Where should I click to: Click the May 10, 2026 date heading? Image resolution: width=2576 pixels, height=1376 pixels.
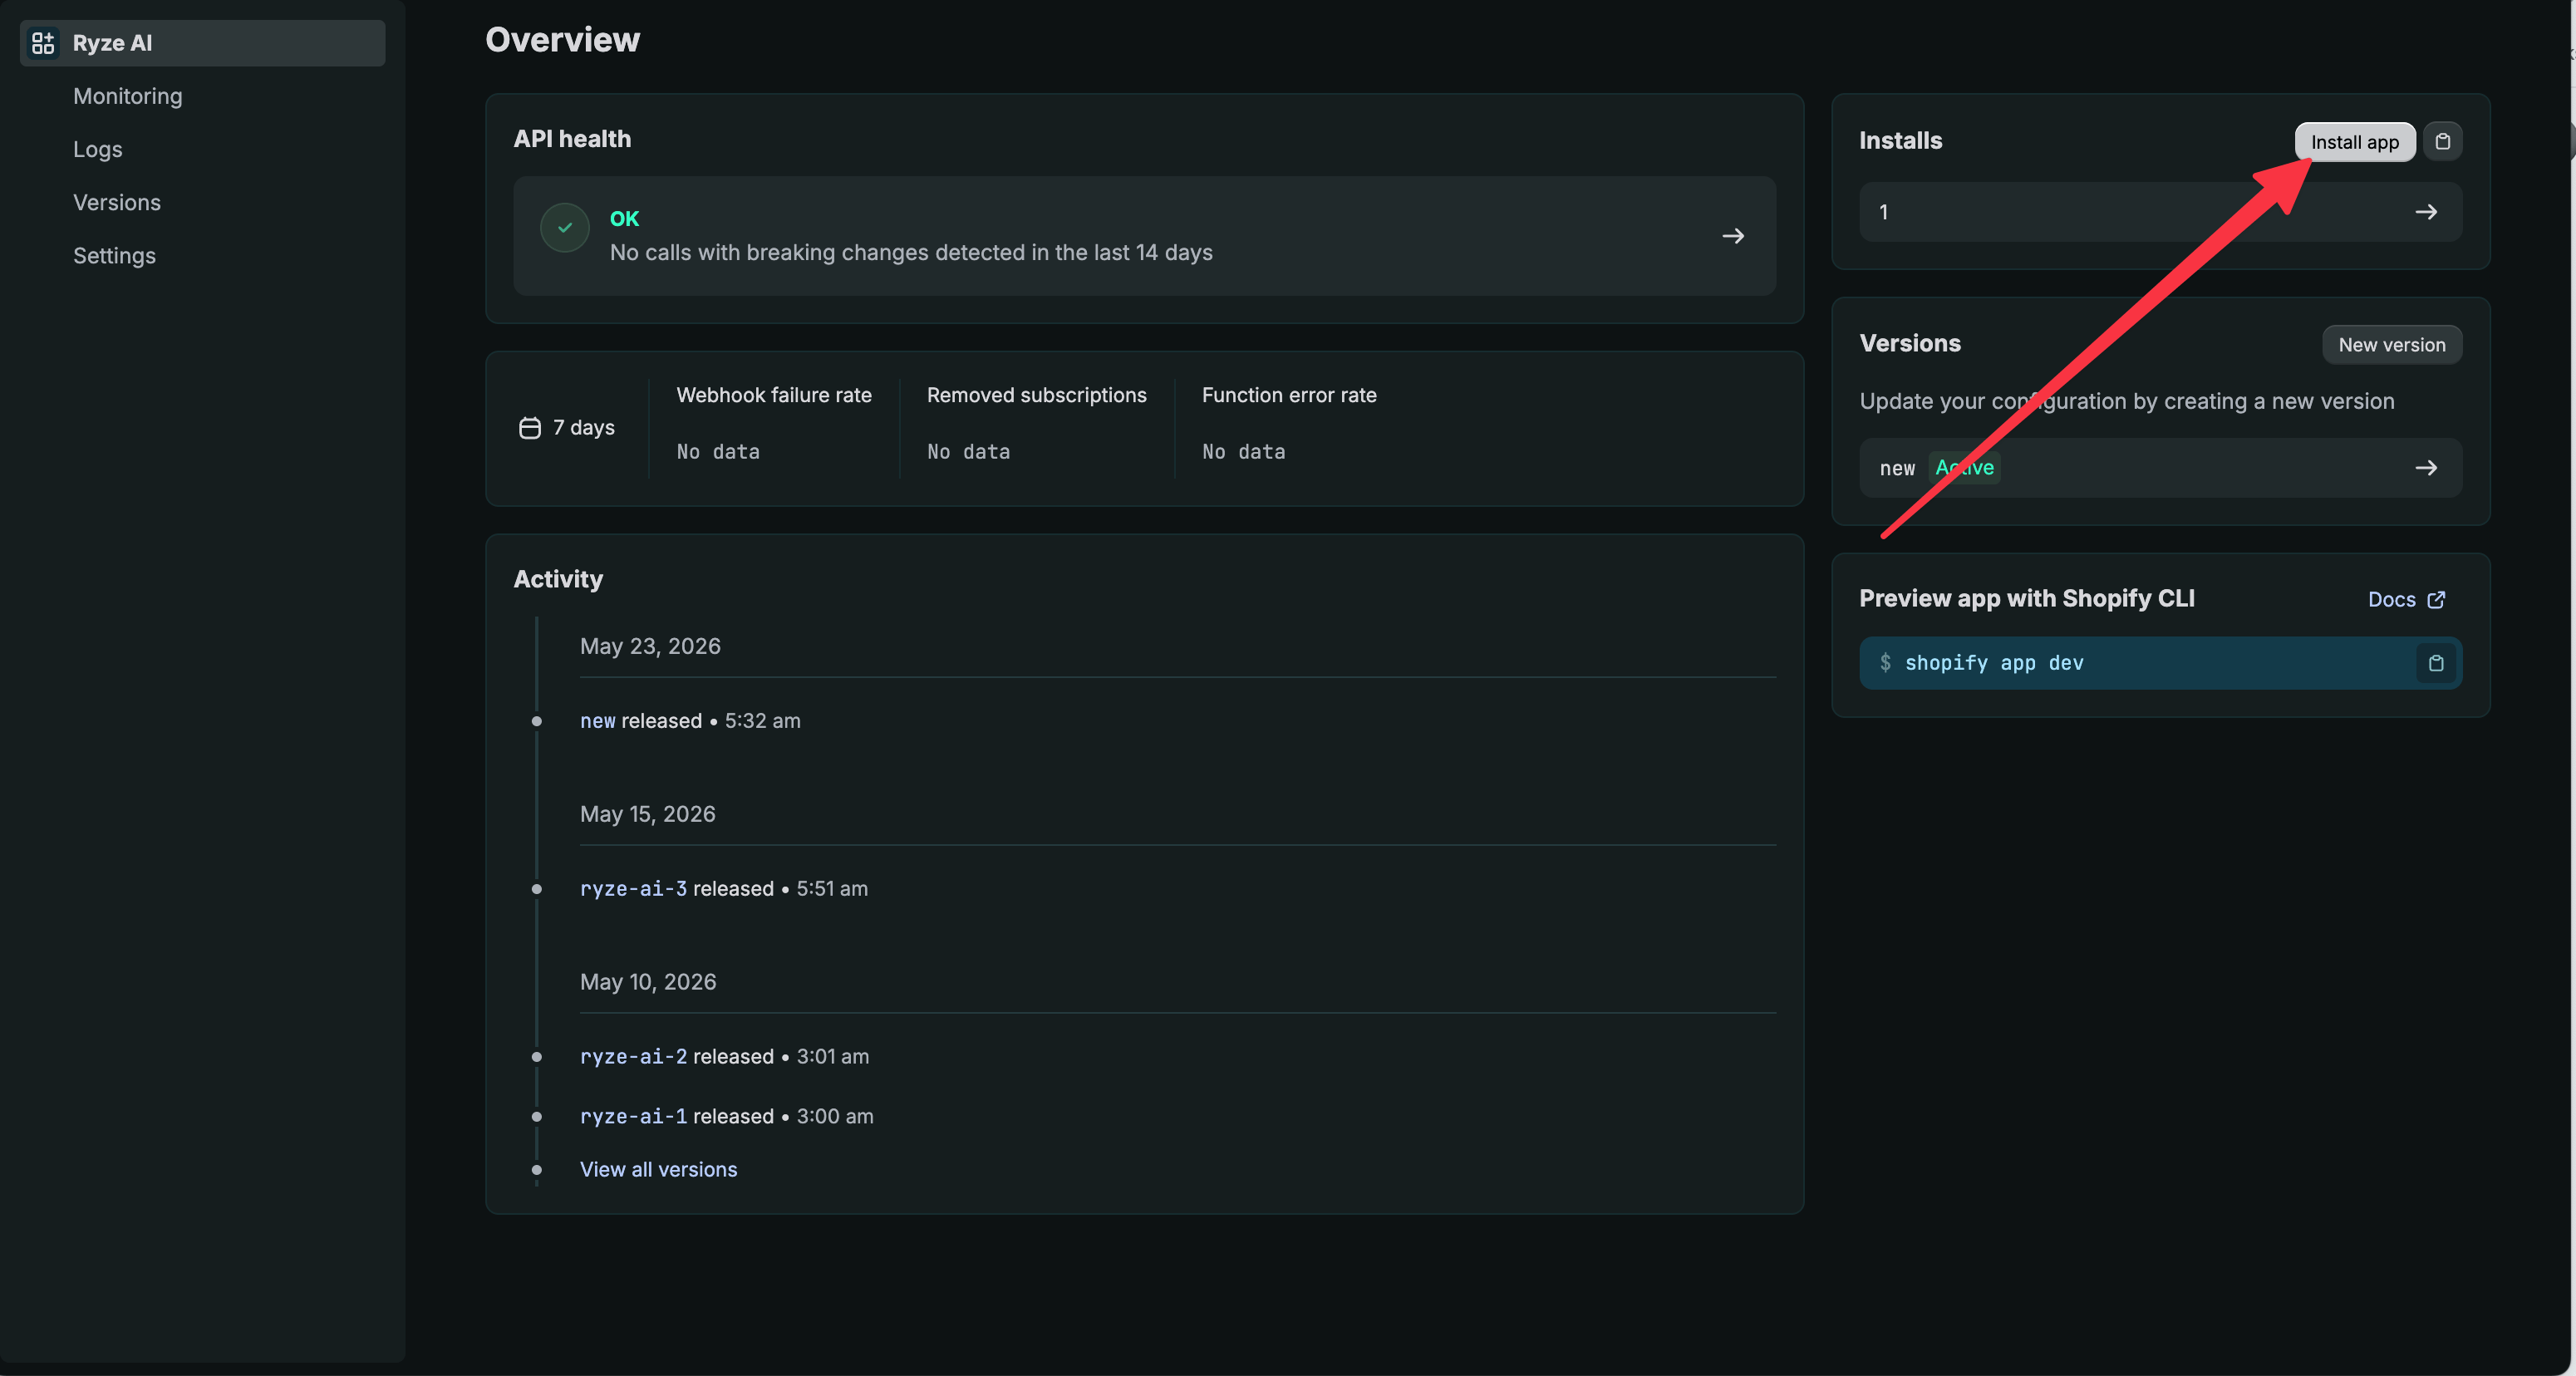coord(648,982)
